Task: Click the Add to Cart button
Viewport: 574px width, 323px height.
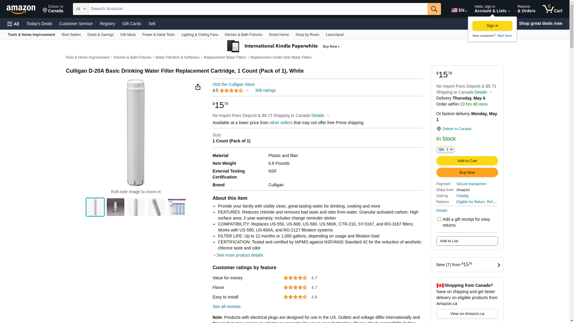Action: point(467,161)
